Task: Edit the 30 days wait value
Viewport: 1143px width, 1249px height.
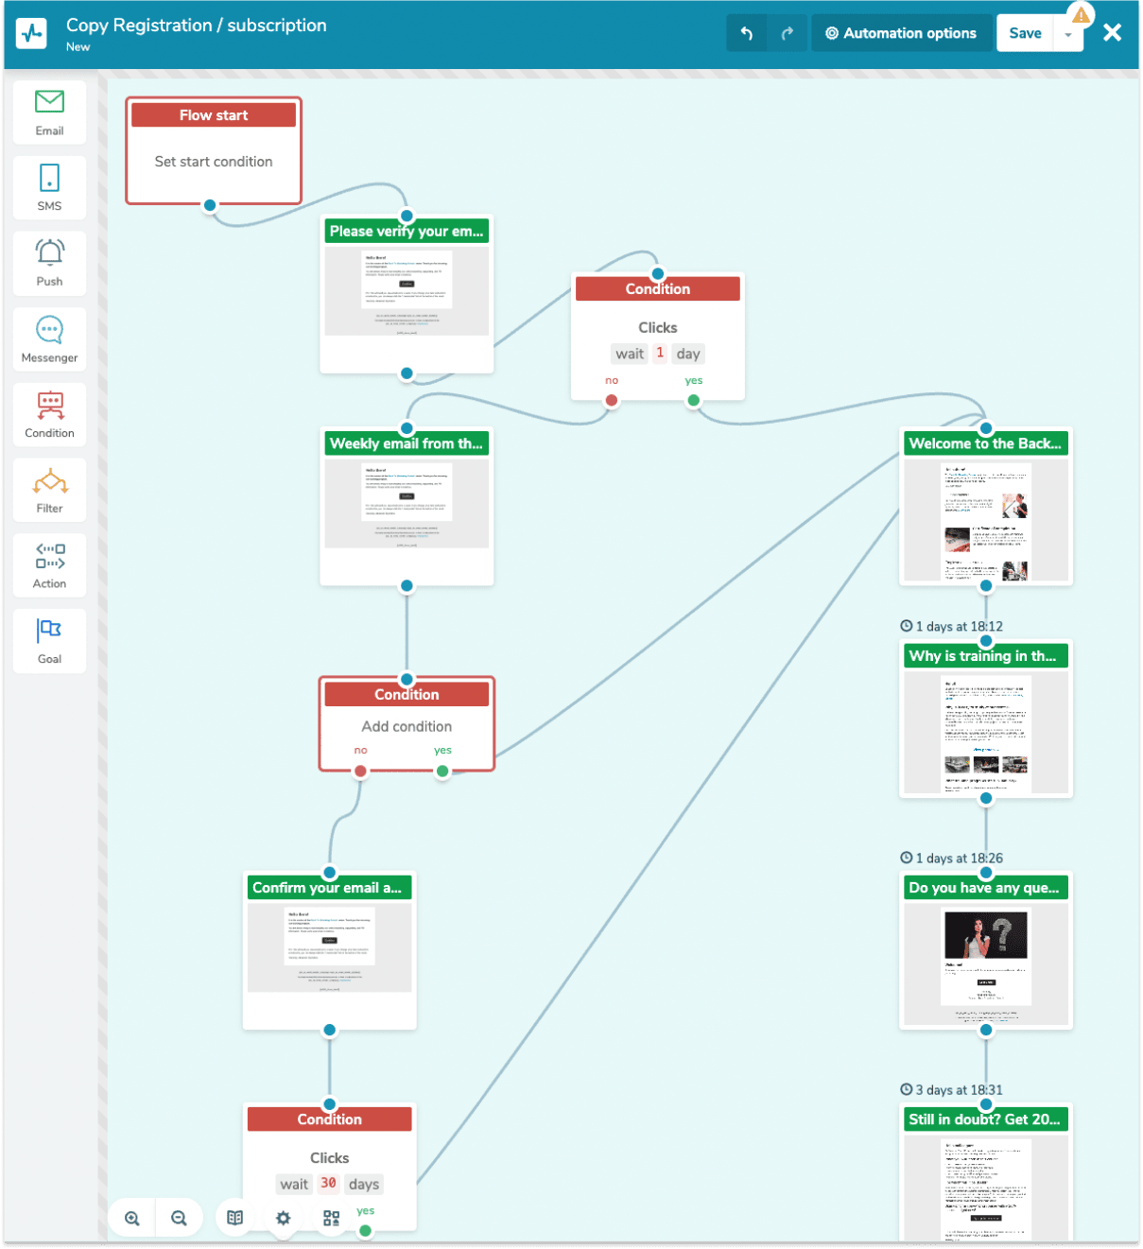Action: click(x=328, y=1183)
